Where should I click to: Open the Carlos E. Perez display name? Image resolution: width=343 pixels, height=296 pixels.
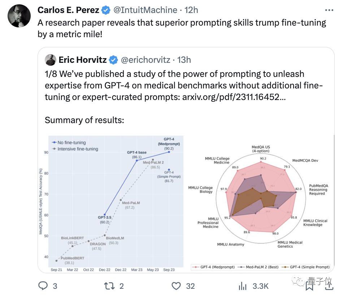68,10
